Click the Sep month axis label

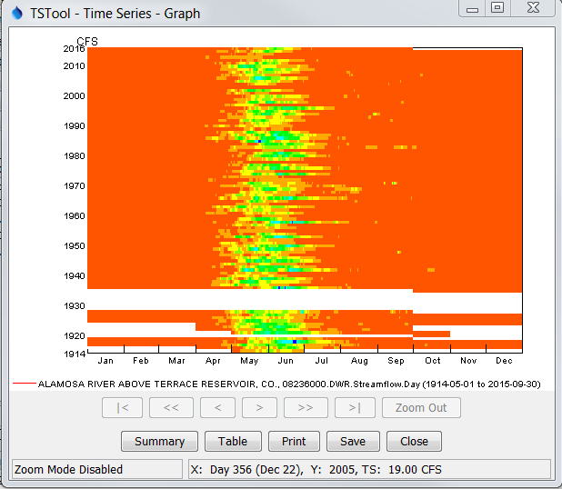pos(396,361)
